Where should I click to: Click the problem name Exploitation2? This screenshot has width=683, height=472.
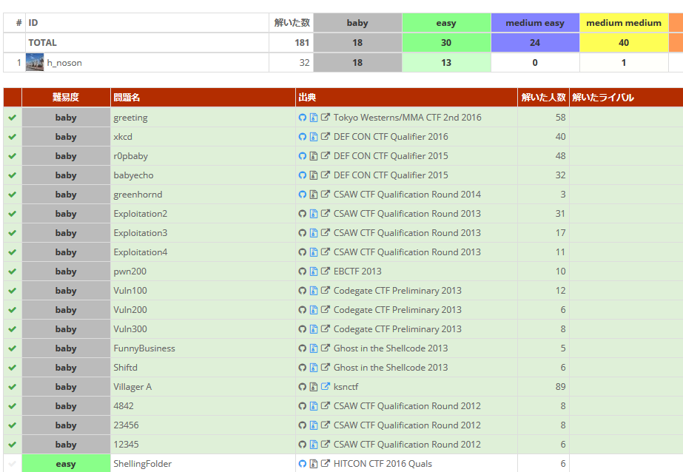click(141, 214)
